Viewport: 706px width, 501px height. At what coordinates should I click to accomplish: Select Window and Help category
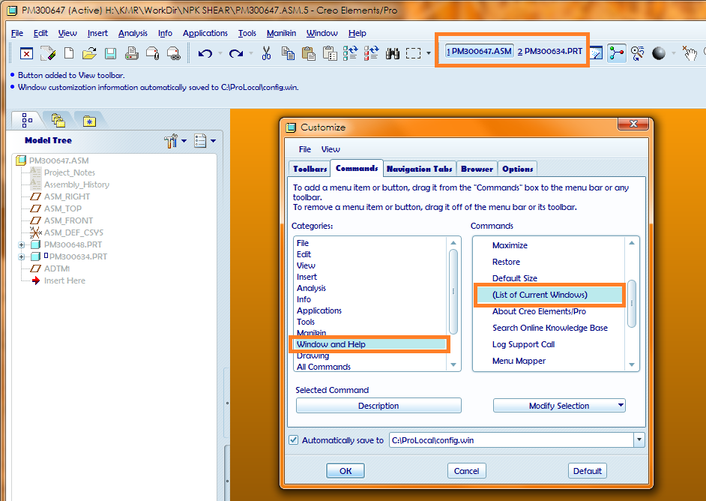(370, 344)
